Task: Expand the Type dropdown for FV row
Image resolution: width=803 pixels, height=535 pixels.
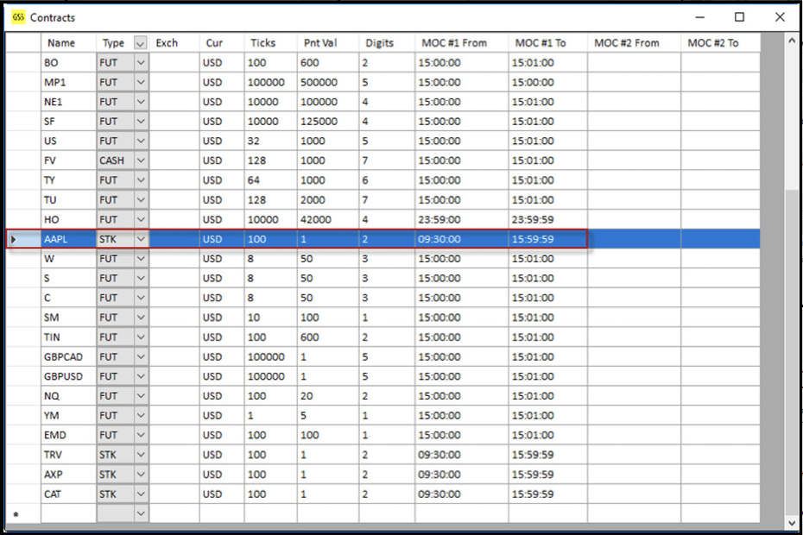Action: (x=142, y=160)
